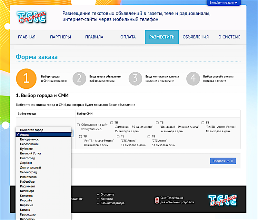Select Касумкент city option
The width and height of the screenshot is (258, 220).
point(44,186)
